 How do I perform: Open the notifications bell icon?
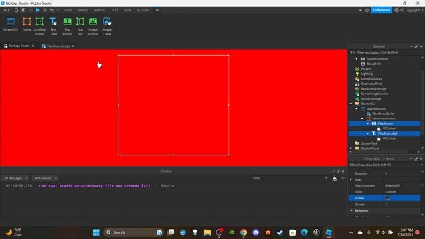pyautogui.click(x=367, y=10)
